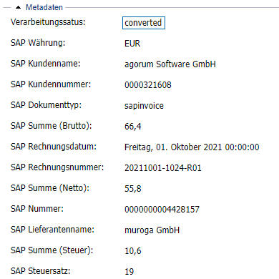Click the Verarbeitungssatus label
279x279 pixels.
pos(48,22)
